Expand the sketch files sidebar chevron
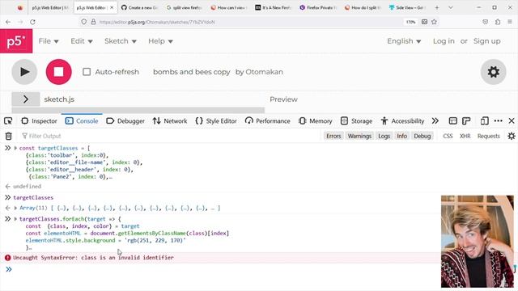Image resolution: width=518 pixels, height=291 pixels. [x=26, y=99]
